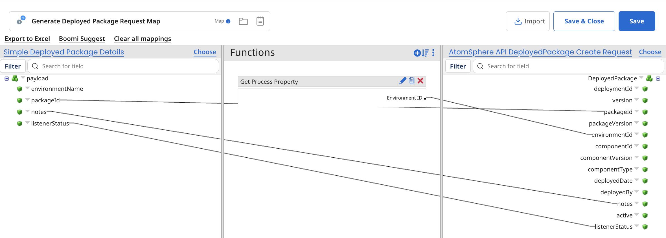Open the source Filter control
Viewport: 666px width, 238px height.
(13, 66)
